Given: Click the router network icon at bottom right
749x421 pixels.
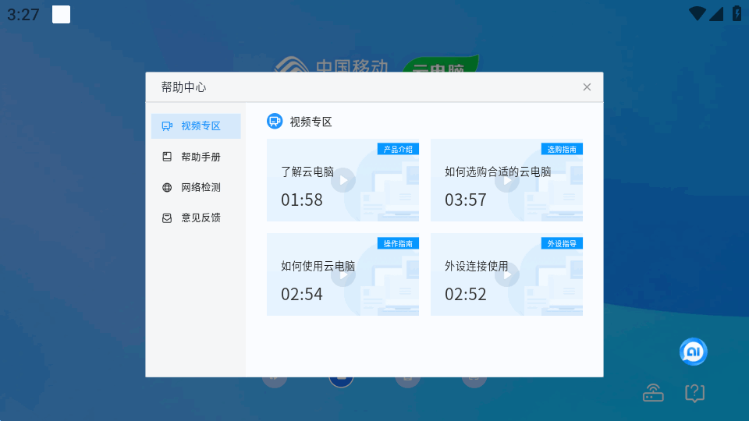Looking at the screenshot, I should point(653,393).
